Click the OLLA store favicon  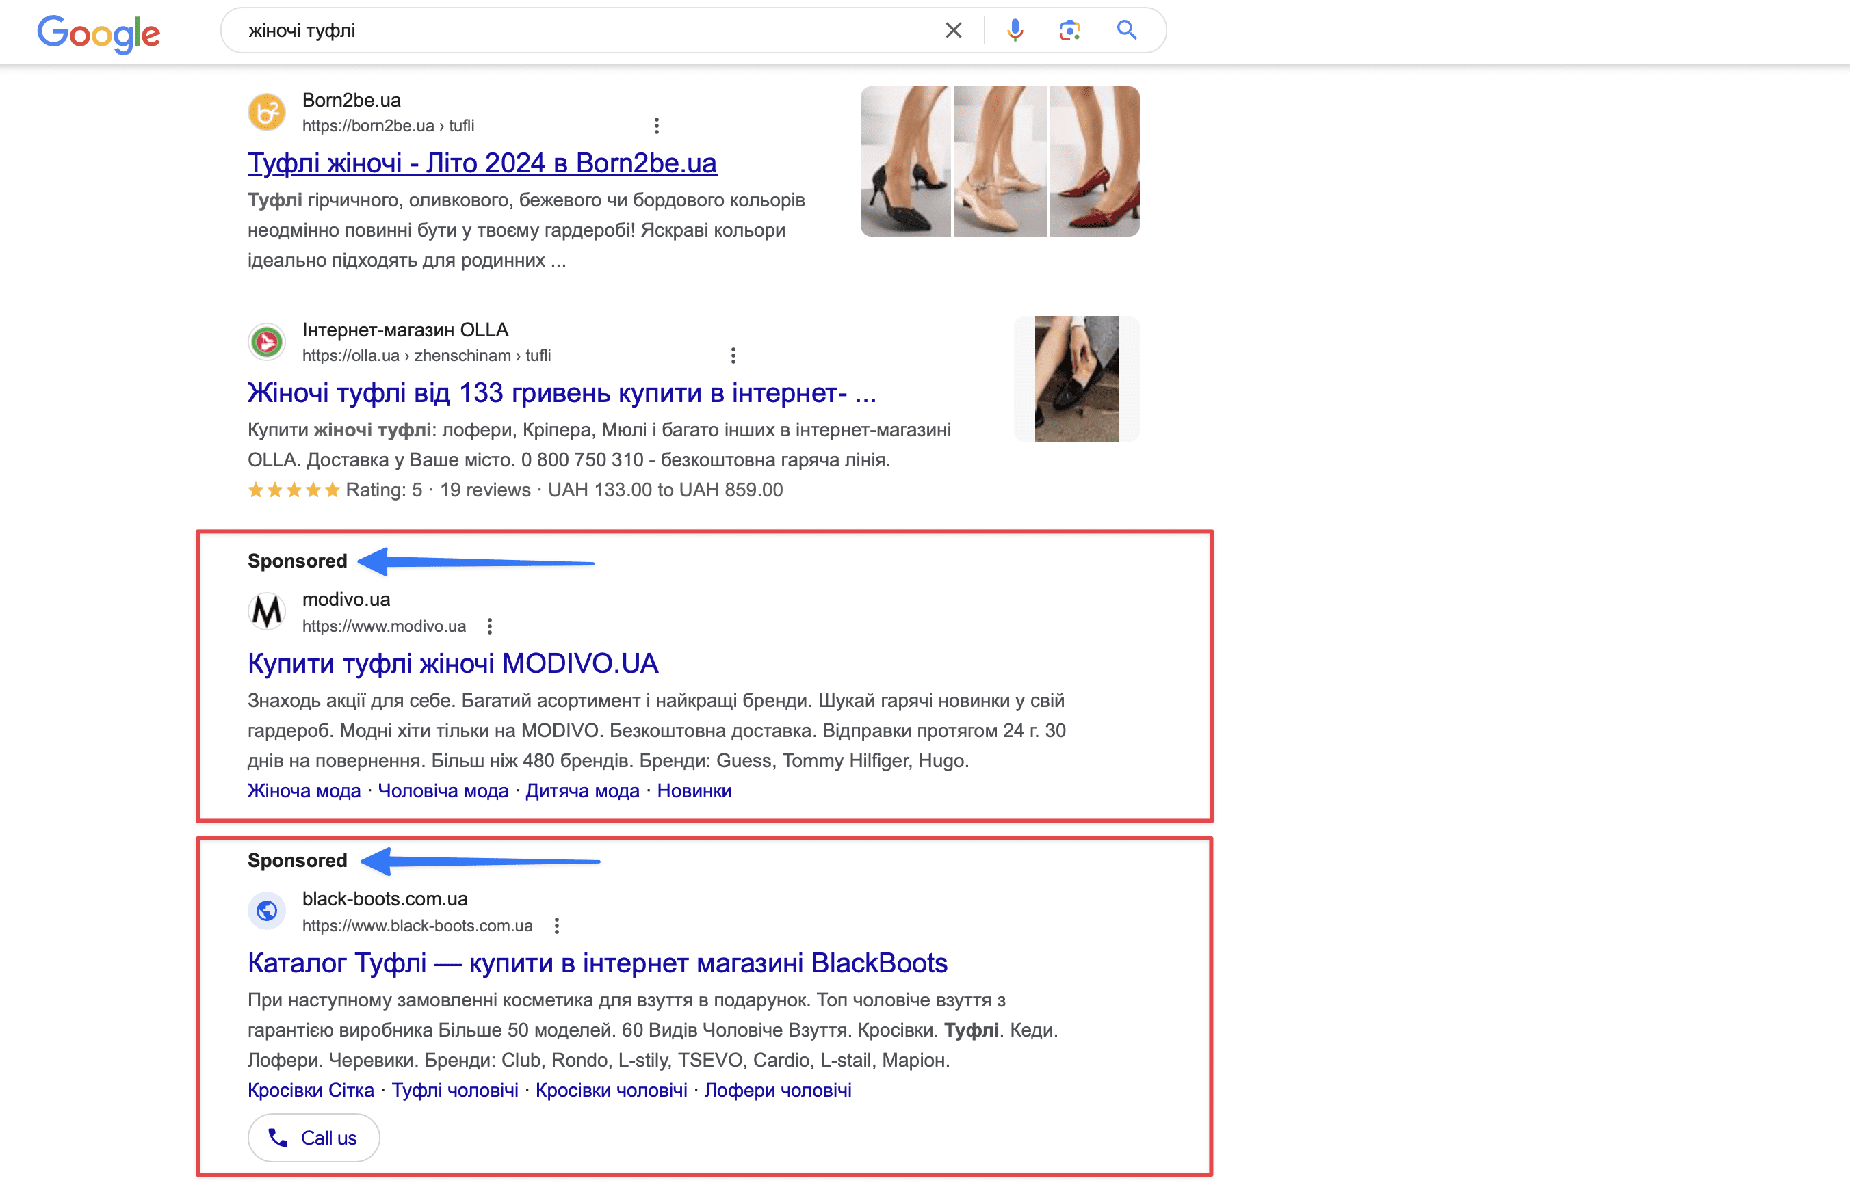tap(267, 343)
